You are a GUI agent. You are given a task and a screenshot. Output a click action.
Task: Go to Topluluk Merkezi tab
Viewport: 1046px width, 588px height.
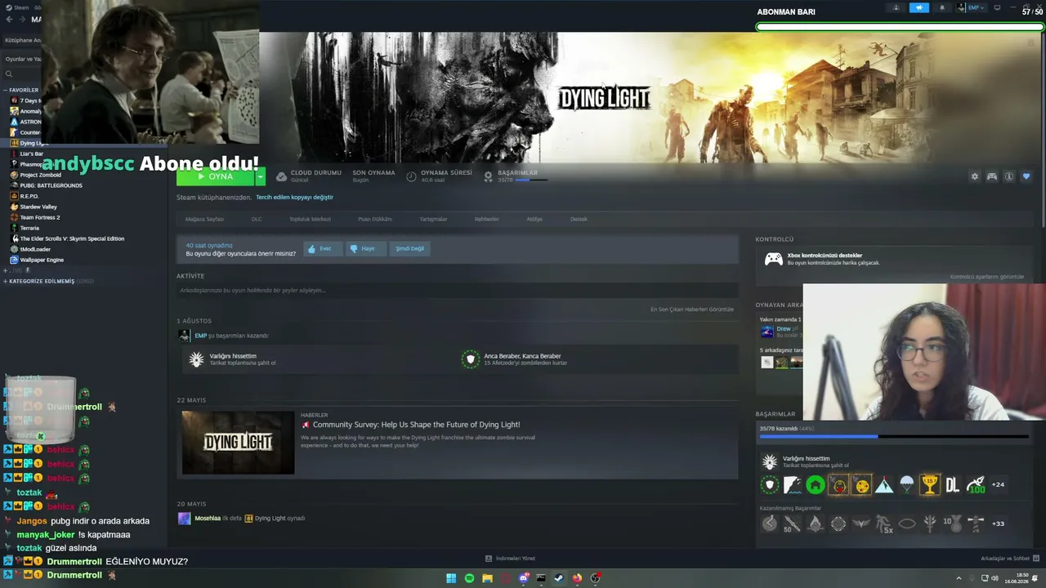310,219
